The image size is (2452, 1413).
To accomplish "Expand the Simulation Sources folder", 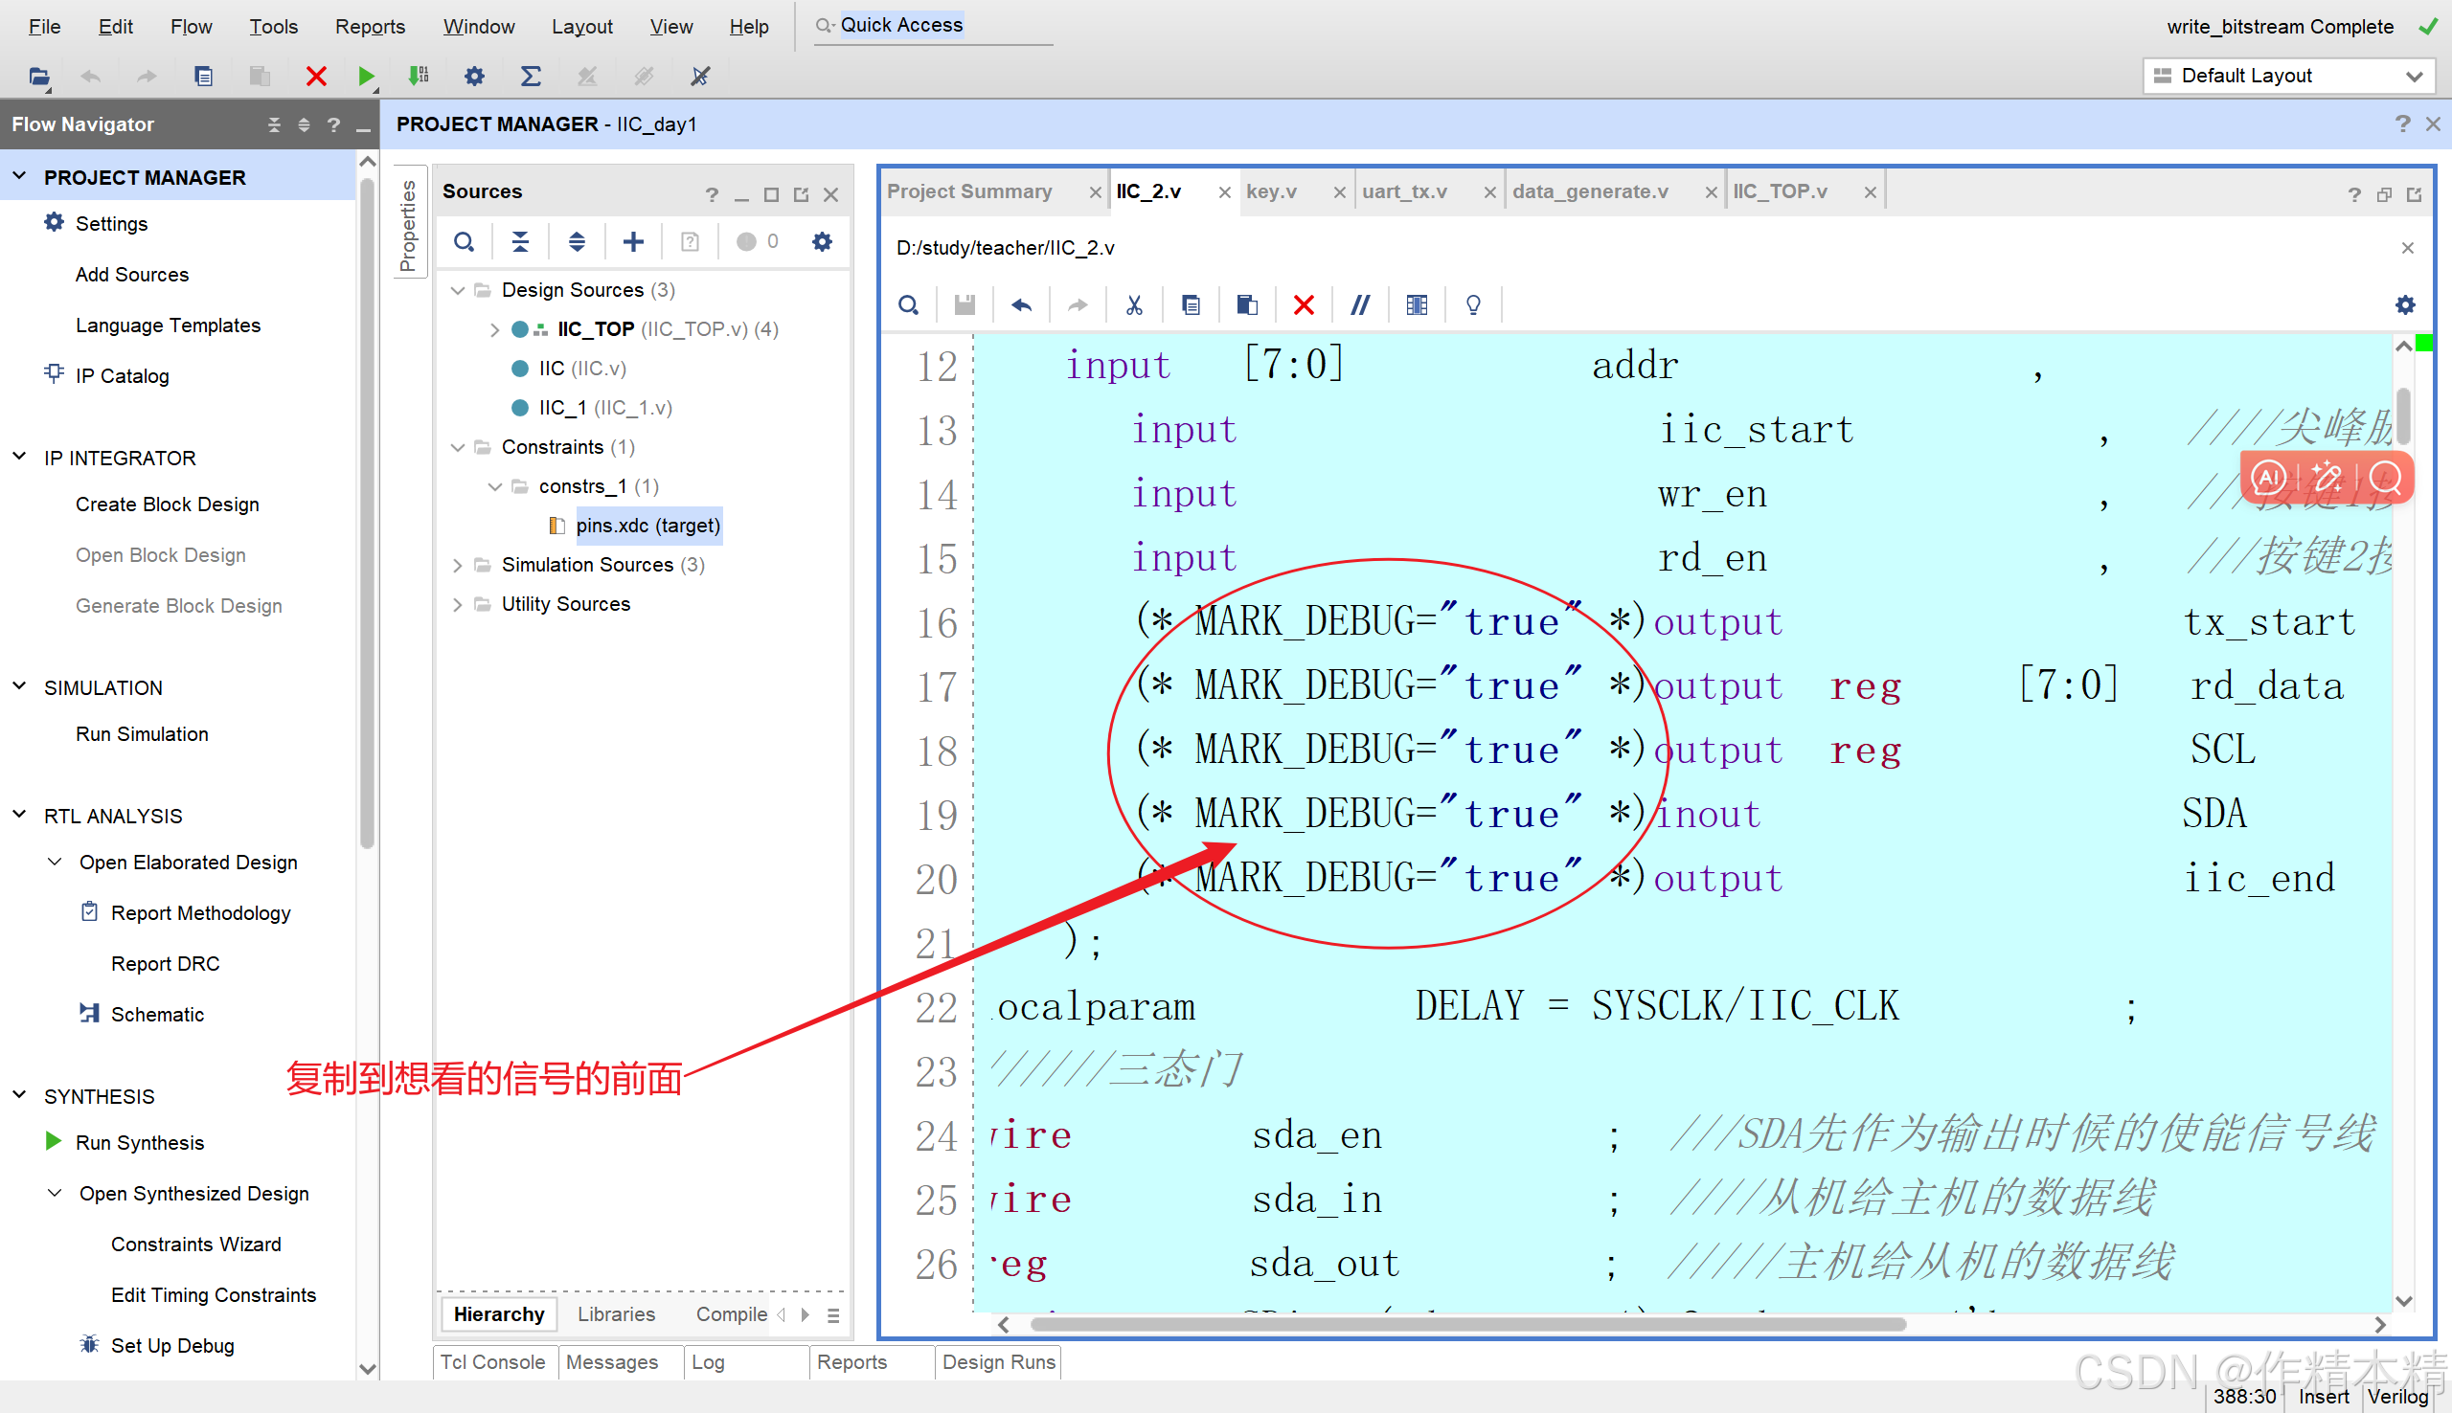I will (457, 565).
